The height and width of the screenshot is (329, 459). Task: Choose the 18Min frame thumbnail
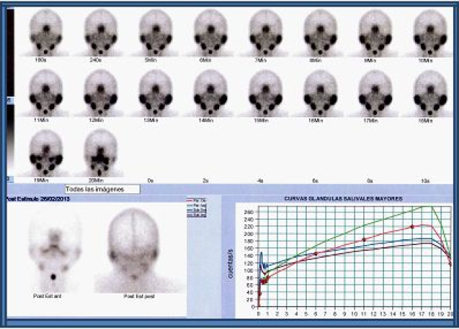pyautogui.click(x=430, y=94)
